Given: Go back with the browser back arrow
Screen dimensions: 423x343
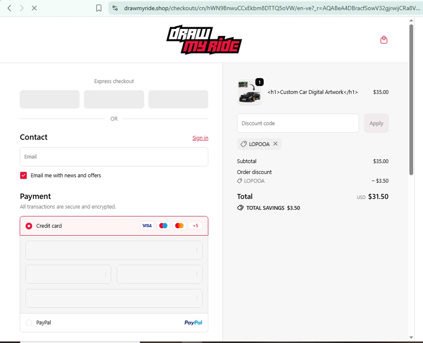Looking at the screenshot, I should [9, 8].
